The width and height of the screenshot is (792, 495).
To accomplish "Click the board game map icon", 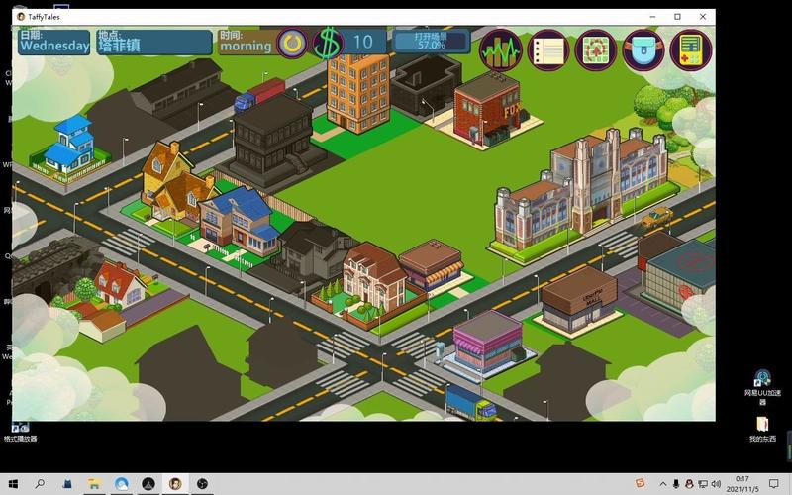I will 596,49.
